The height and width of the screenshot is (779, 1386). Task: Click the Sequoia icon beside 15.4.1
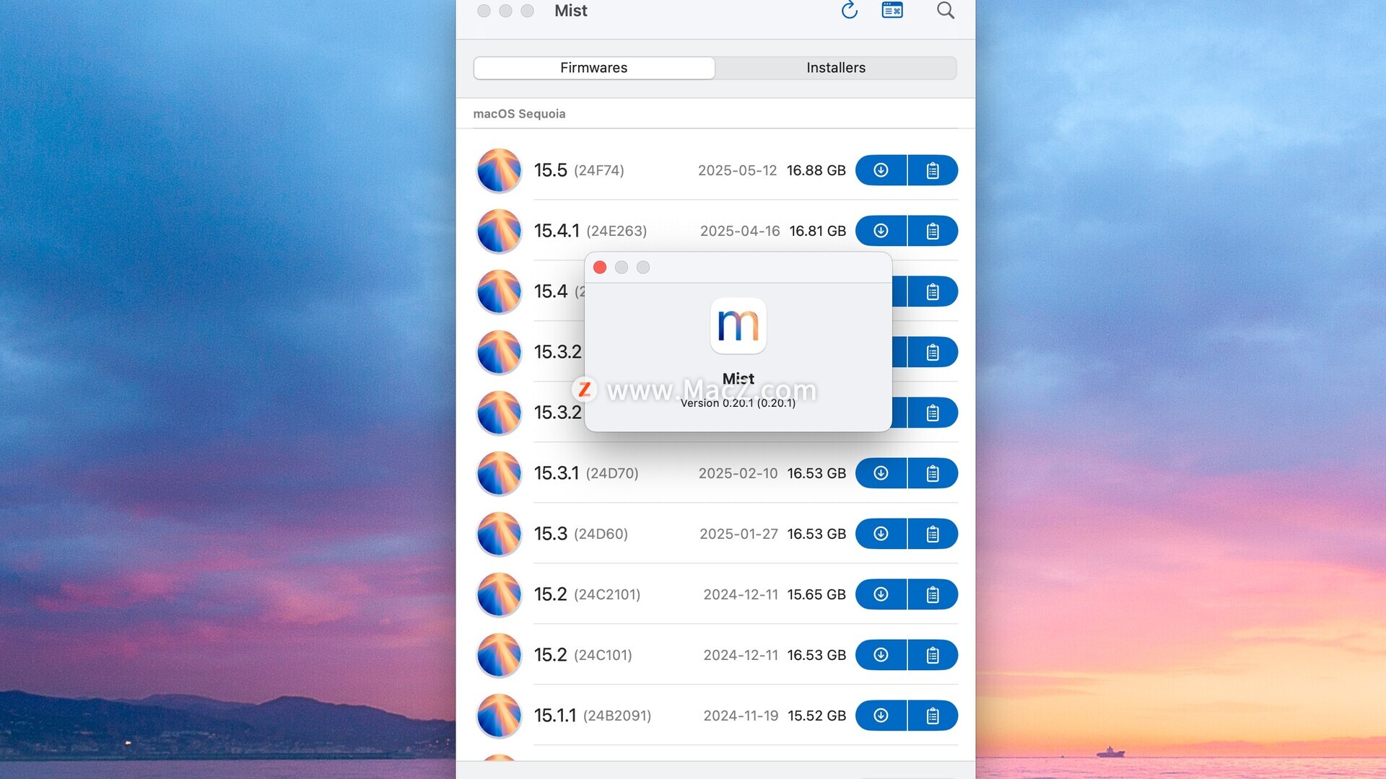[x=499, y=231]
